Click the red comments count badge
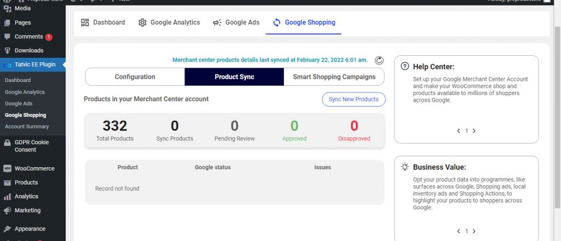 49,37
